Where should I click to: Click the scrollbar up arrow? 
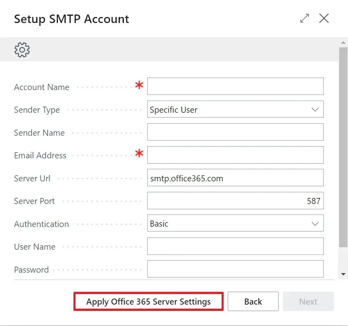343,42
